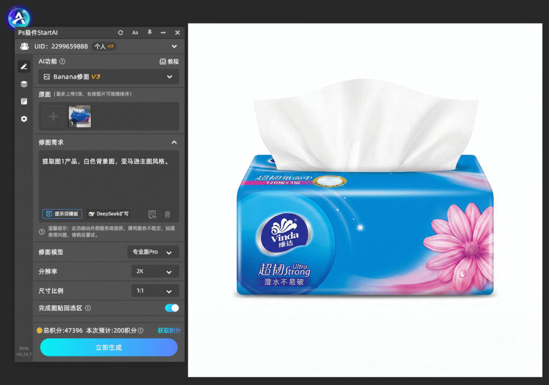
Task: Click the Ps插件StartAI title text
Action: [38, 33]
